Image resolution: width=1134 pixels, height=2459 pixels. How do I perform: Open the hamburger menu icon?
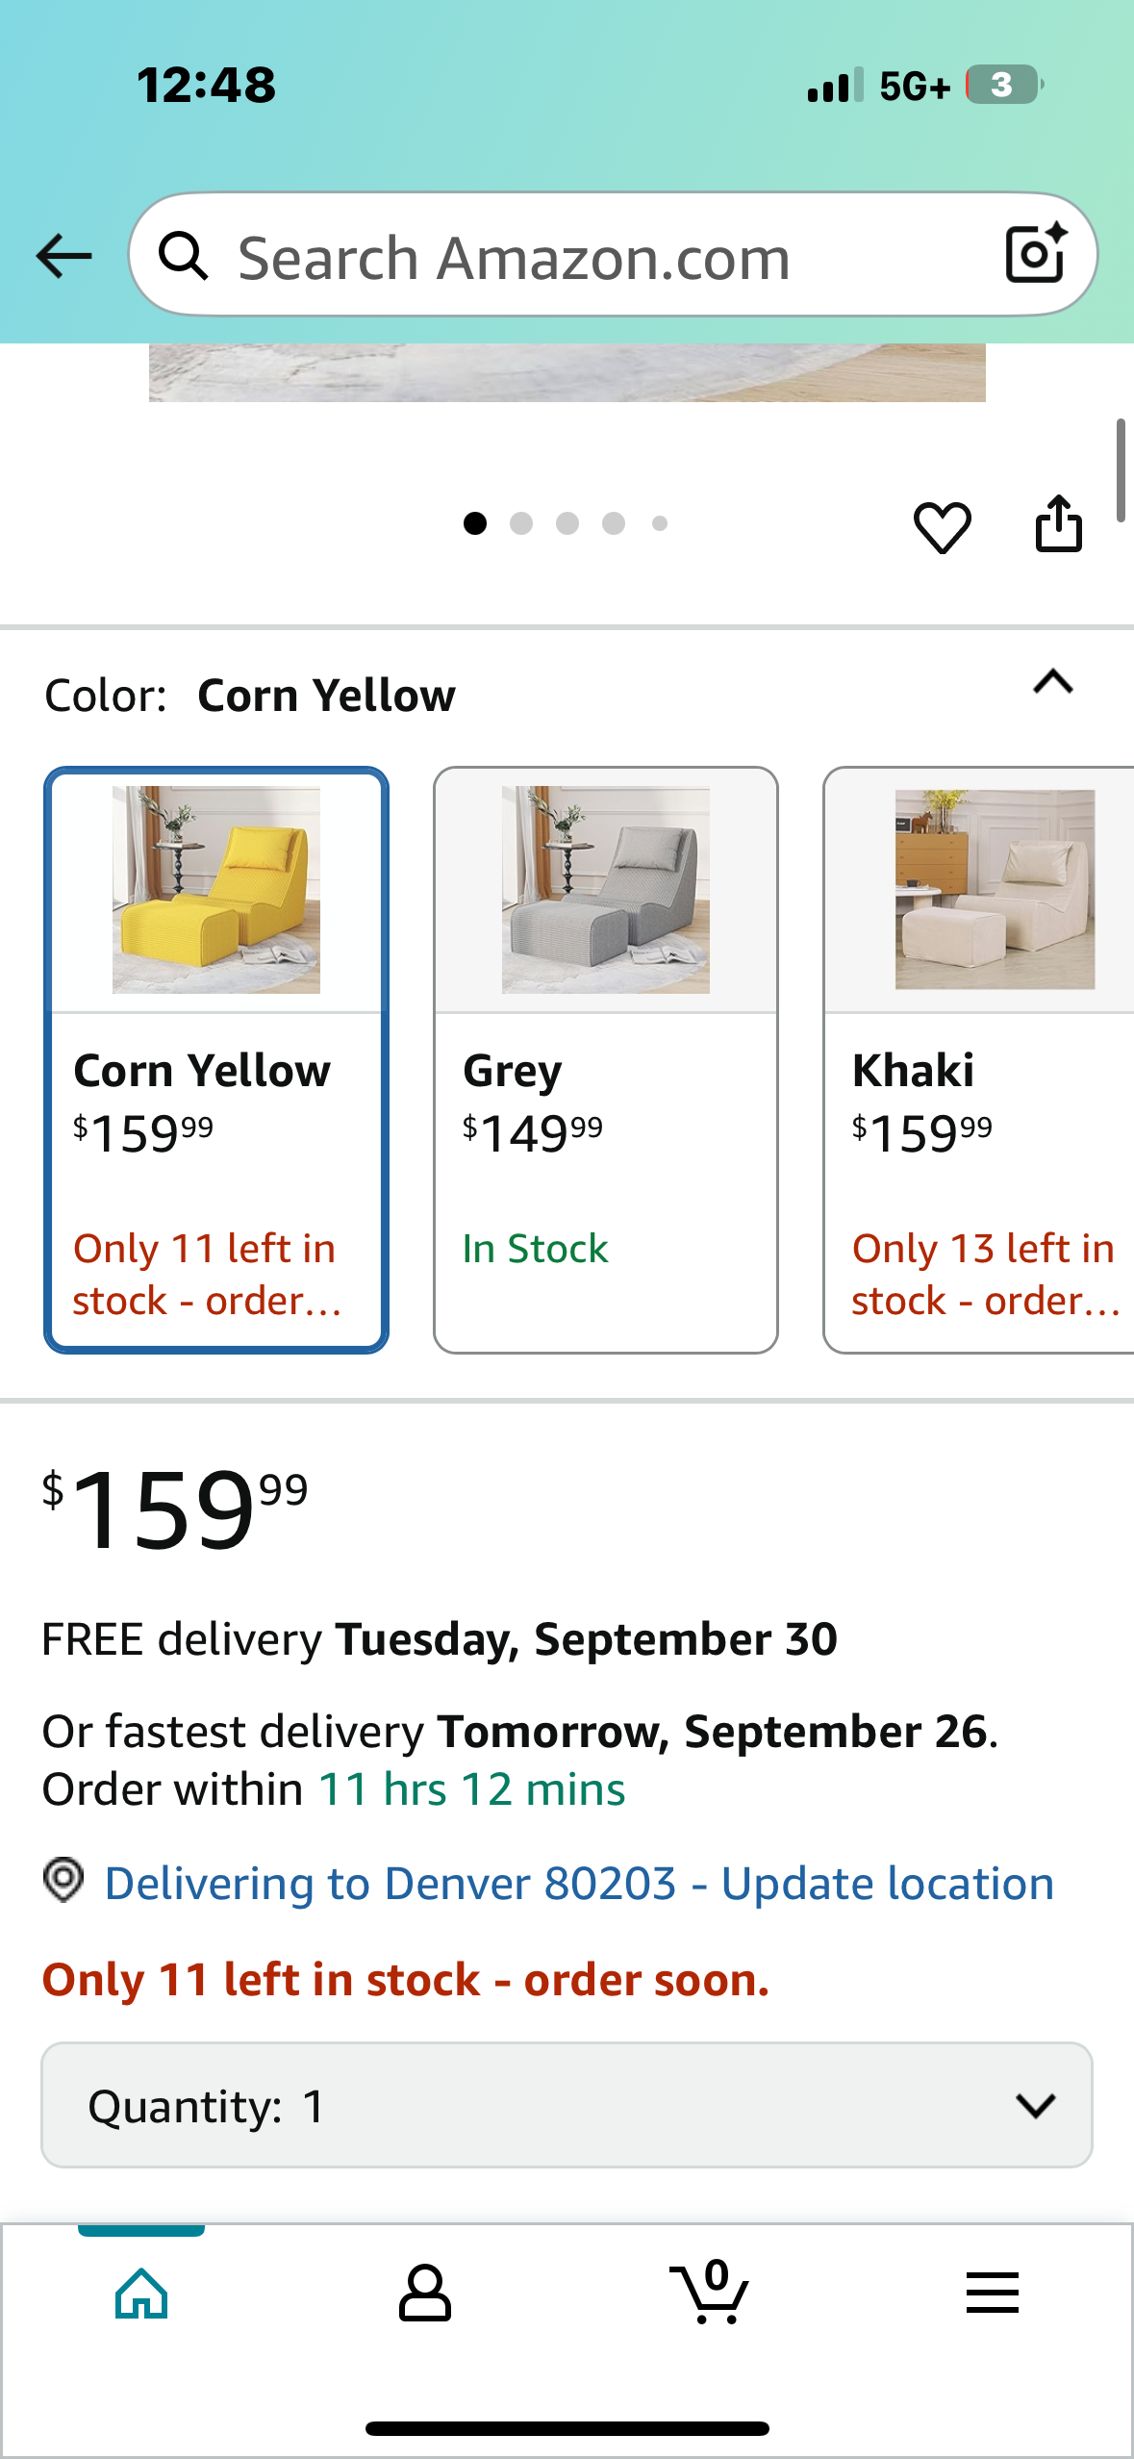(992, 2294)
